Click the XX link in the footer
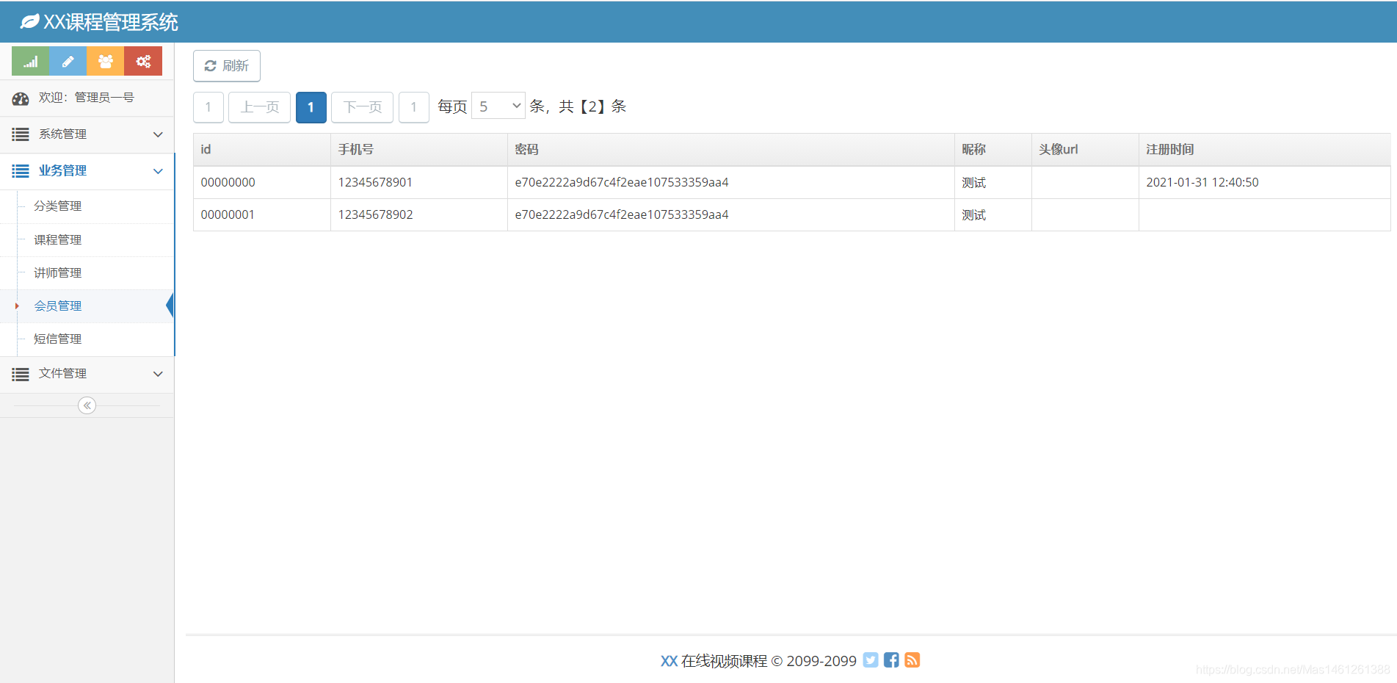This screenshot has height=683, width=1397. (669, 661)
